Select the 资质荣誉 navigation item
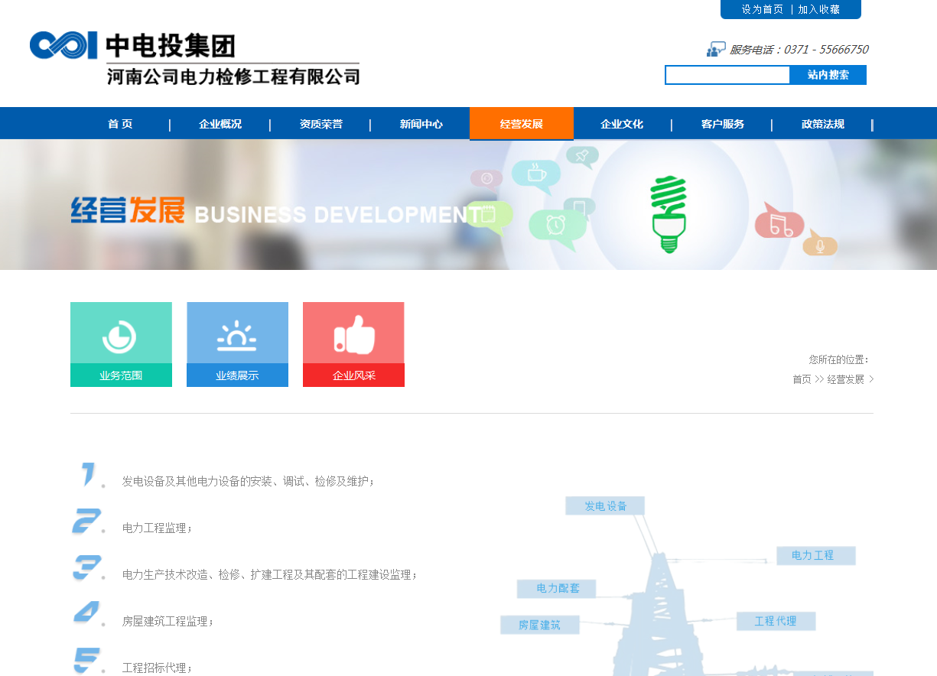The width and height of the screenshot is (937, 676). tap(320, 124)
